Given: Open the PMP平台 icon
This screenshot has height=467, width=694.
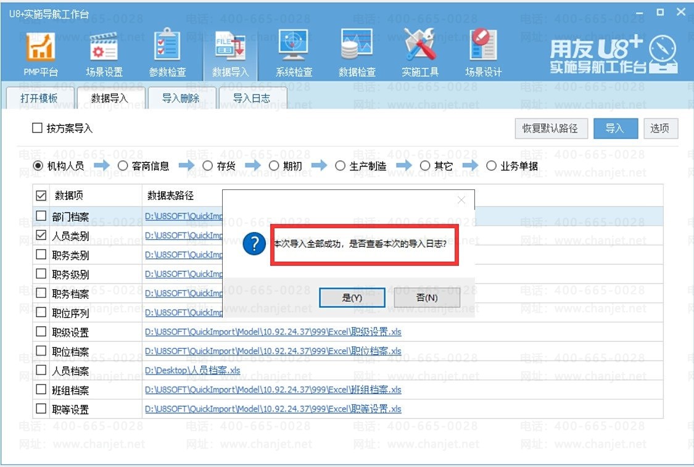Looking at the screenshot, I should [x=41, y=48].
